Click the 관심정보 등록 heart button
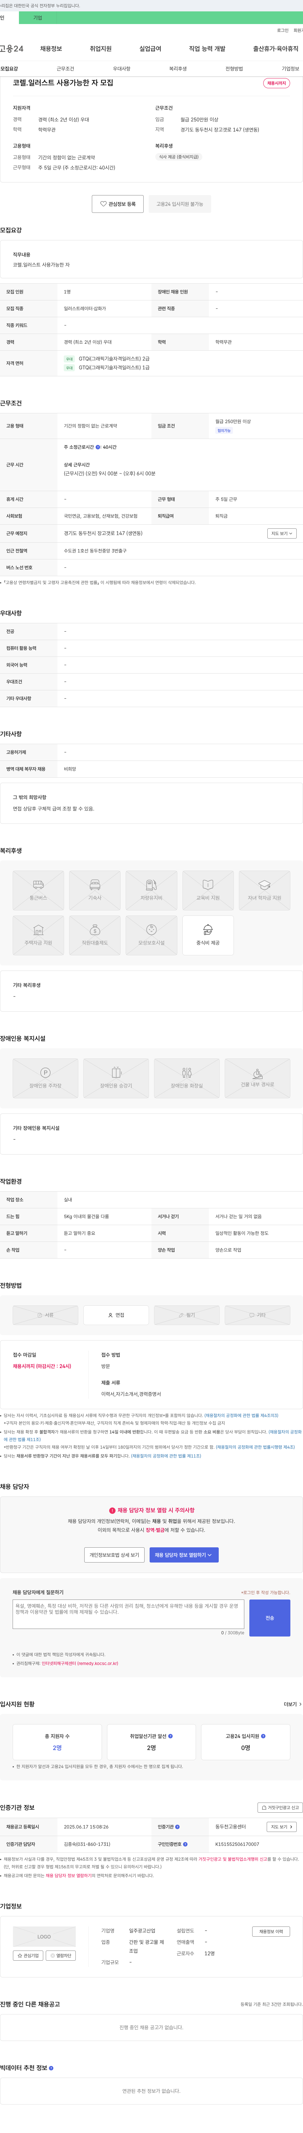The image size is (303, 2133). (117, 204)
